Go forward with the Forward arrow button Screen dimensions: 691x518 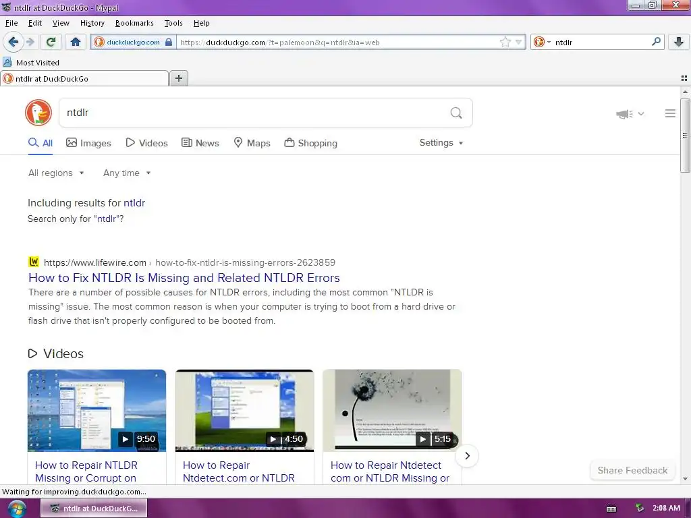point(30,42)
